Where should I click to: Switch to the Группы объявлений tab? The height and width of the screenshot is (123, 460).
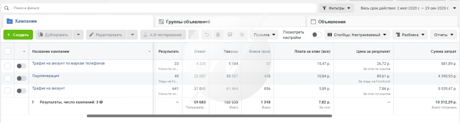coord(230,22)
